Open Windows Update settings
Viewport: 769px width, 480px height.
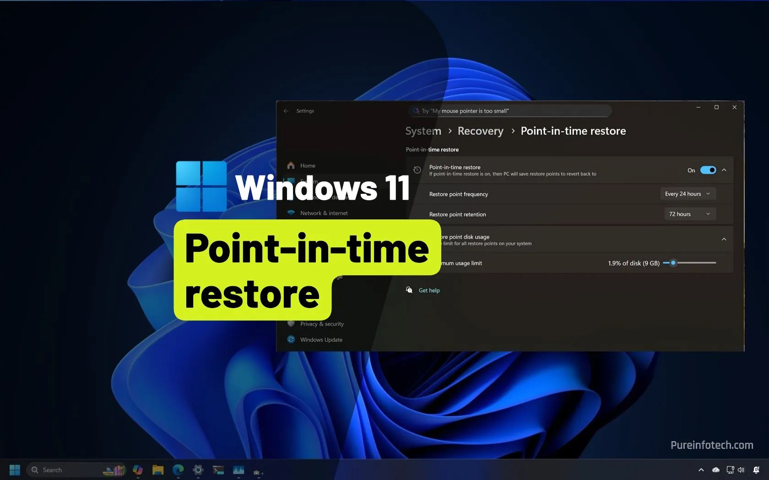pos(321,340)
